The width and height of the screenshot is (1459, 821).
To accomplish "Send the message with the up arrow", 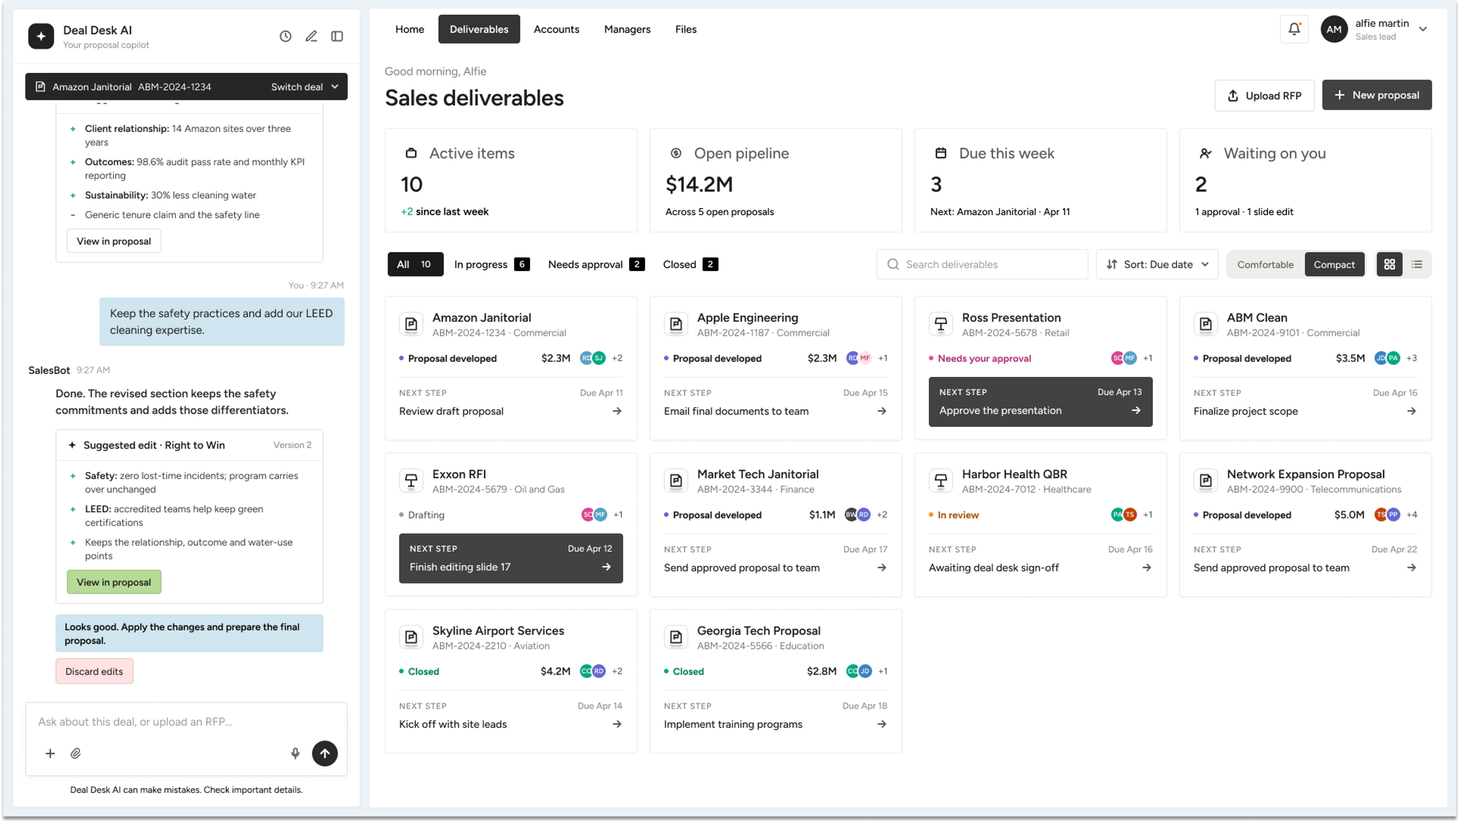I will pos(324,753).
